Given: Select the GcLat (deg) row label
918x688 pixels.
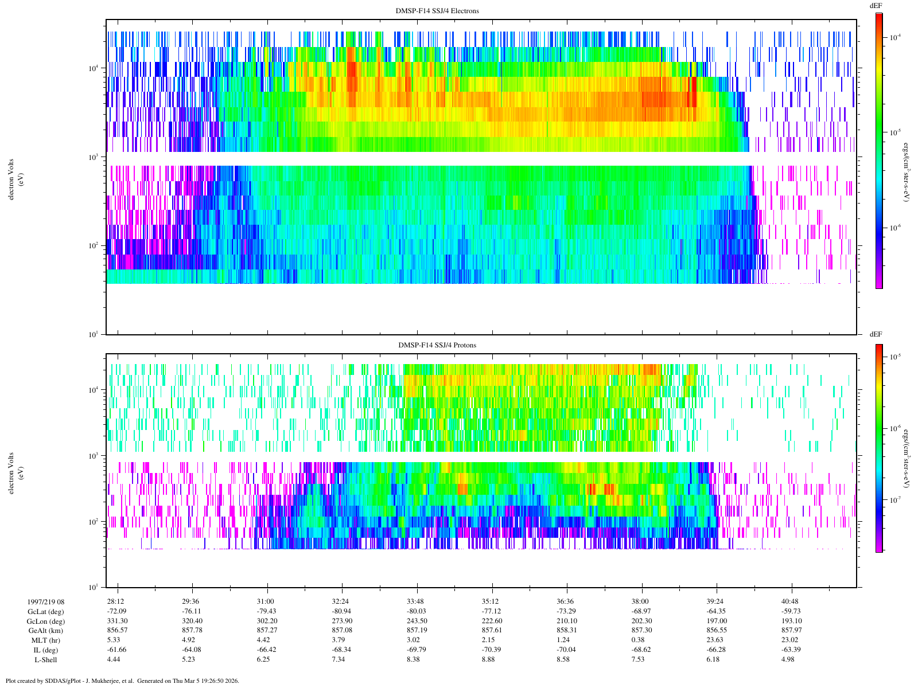Looking at the screenshot, I should (46, 611).
